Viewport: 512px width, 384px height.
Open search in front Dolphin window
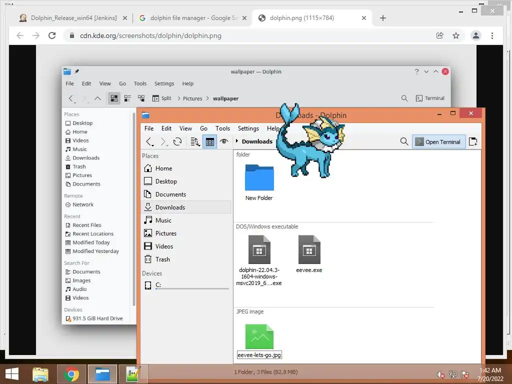pos(404,141)
